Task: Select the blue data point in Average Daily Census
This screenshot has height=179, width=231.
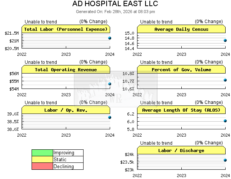Action: coord(225,40)
